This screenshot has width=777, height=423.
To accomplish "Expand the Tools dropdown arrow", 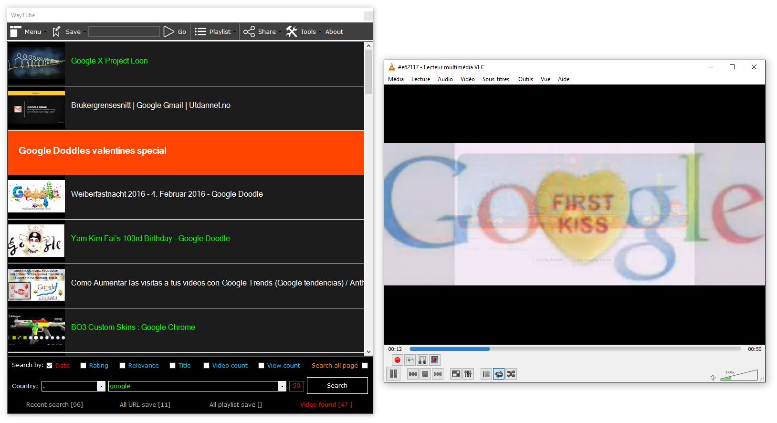I will pyautogui.click(x=319, y=32).
